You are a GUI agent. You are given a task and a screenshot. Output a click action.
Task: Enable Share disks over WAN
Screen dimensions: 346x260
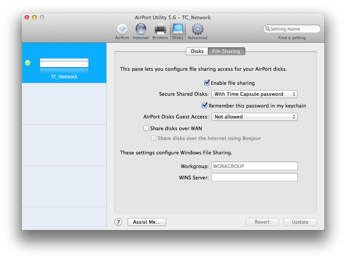tap(146, 128)
